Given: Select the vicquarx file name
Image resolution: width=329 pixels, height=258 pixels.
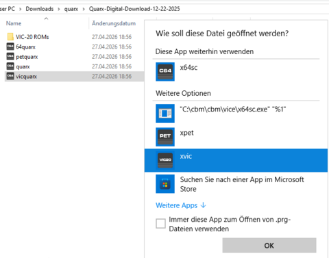Looking at the screenshot, I should (x=26, y=77).
